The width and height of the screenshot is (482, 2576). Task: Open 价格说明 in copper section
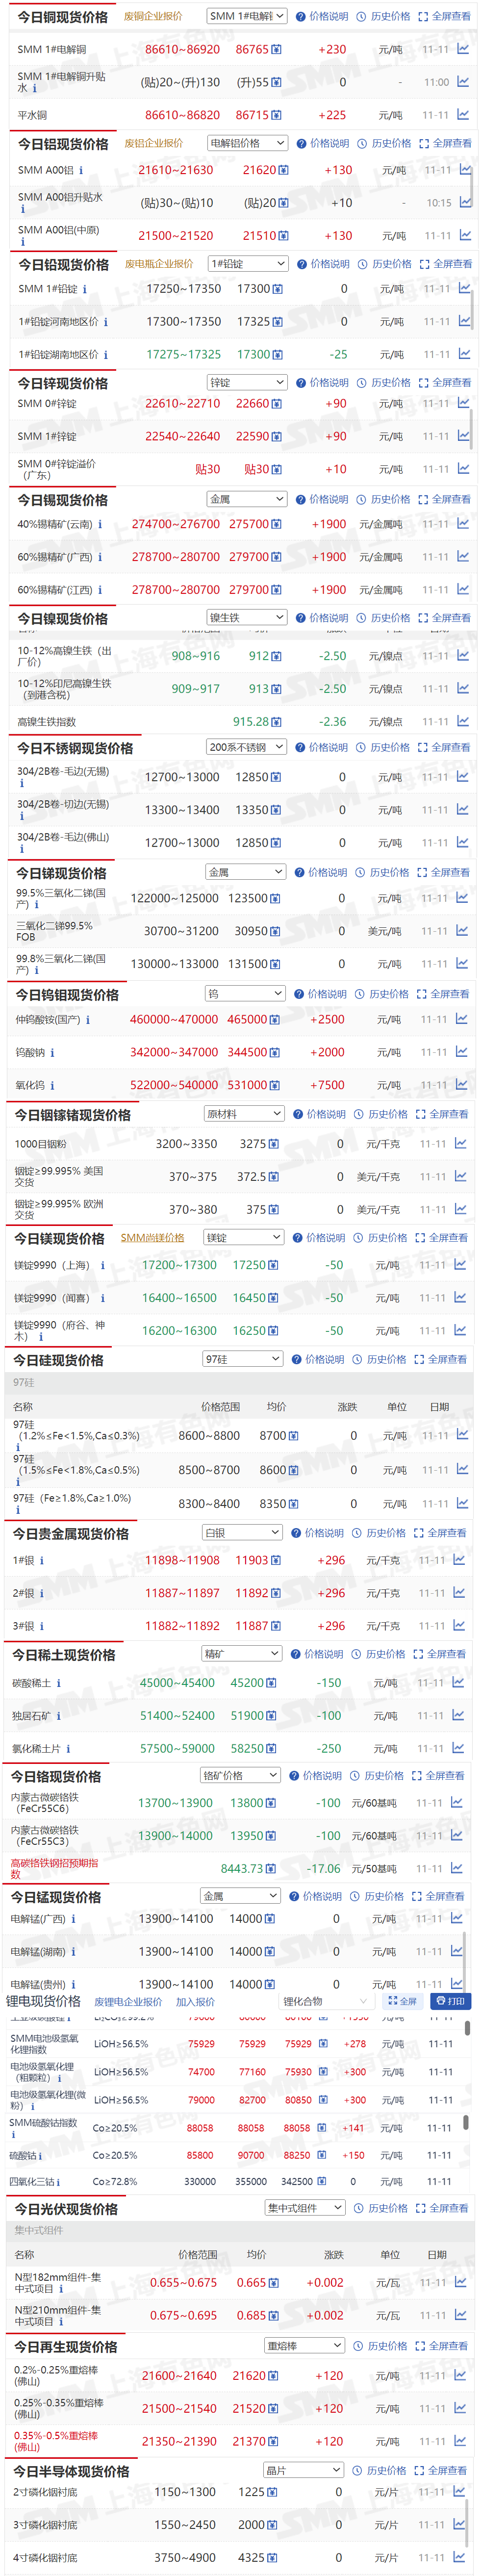coord(322,16)
